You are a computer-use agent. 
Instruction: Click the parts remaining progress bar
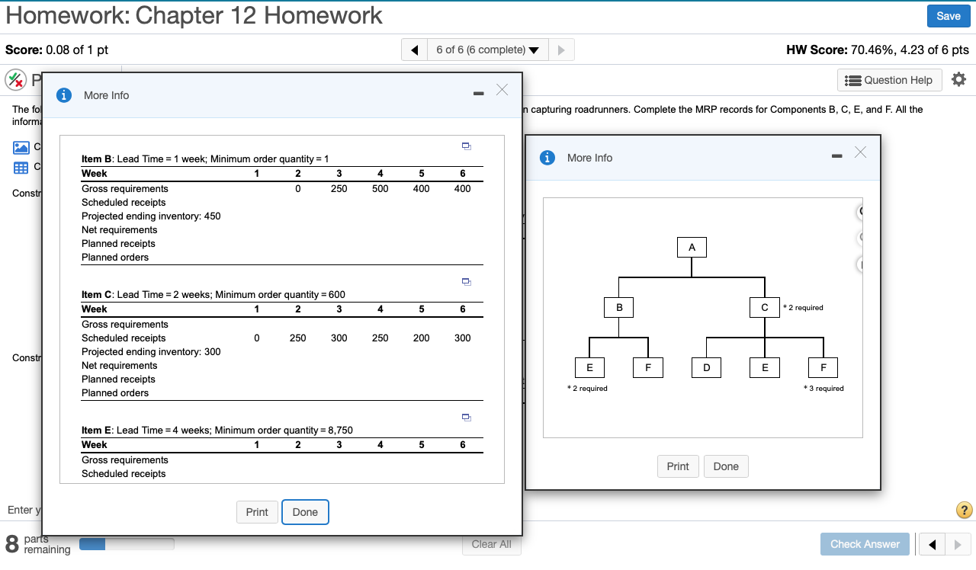tap(127, 543)
